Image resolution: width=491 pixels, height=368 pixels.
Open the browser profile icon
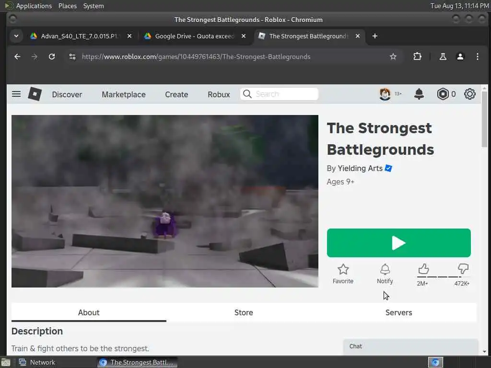click(460, 57)
